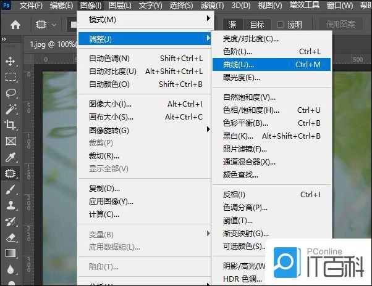
Task: Open the 选择(S) menu
Action: 181,5
